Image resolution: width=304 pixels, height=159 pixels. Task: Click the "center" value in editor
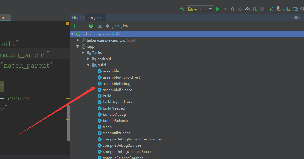tap(19, 98)
